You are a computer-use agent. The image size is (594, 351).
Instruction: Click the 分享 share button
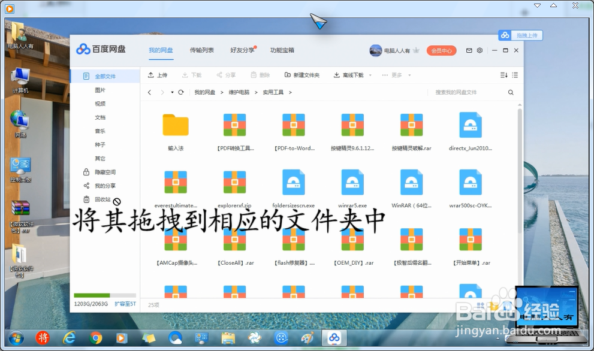point(226,75)
